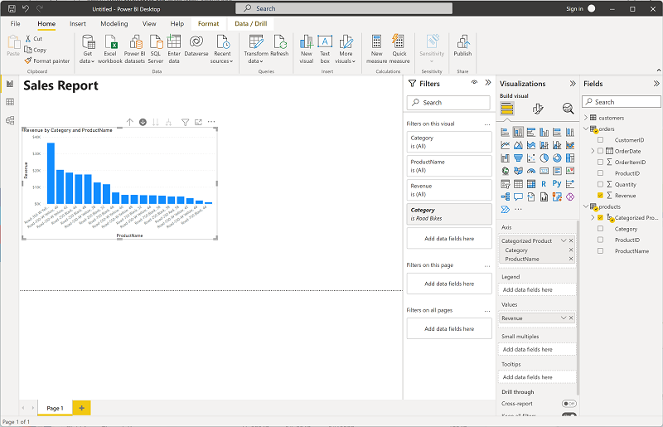The height and width of the screenshot is (427, 663).
Task: Open the focus mode icon on the chart
Action: 198,123
